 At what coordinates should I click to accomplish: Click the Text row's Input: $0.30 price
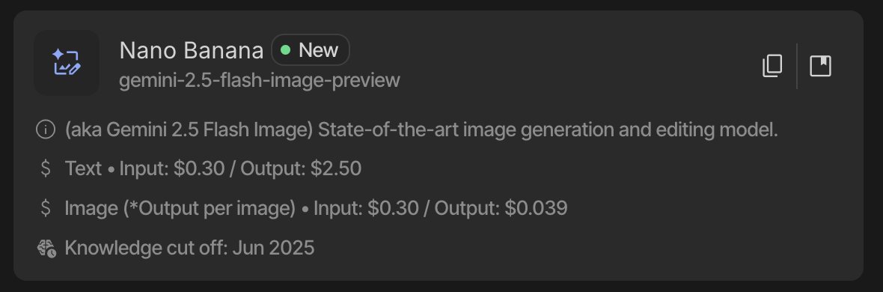tap(172, 168)
